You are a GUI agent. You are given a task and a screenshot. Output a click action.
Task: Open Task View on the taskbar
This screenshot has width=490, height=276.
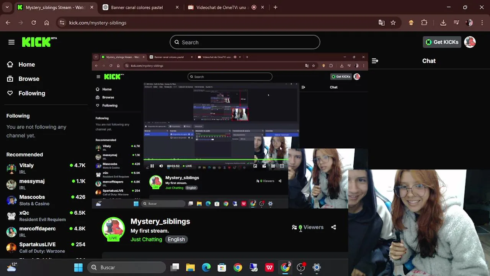pyautogui.click(x=175, y=267)
